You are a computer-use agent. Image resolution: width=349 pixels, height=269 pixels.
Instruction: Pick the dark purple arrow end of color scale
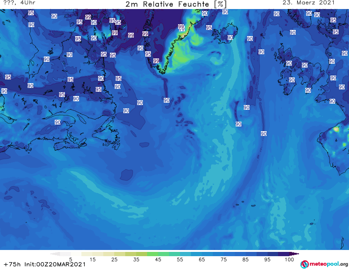click(294, 254)
